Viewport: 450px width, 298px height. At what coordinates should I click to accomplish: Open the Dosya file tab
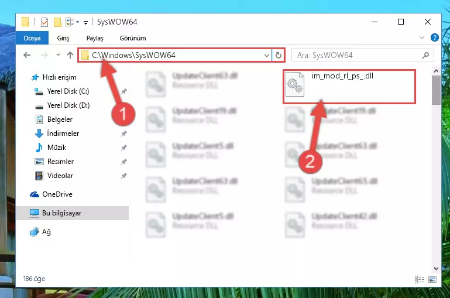[x=32, y=38]
